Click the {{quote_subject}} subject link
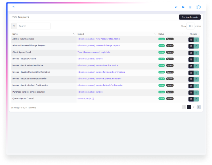The height and width of the screenshot is (165, 212). [x=86, y=99]
